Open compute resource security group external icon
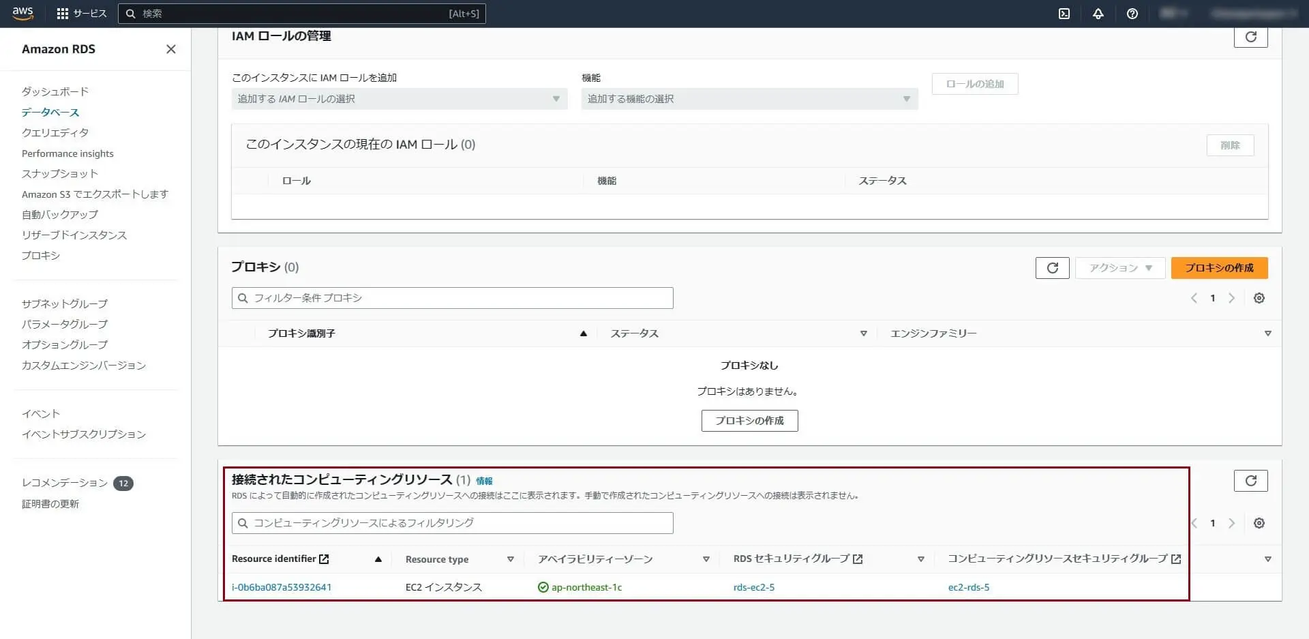This screenshot has width=1309, height=639. click(1176, 559)
